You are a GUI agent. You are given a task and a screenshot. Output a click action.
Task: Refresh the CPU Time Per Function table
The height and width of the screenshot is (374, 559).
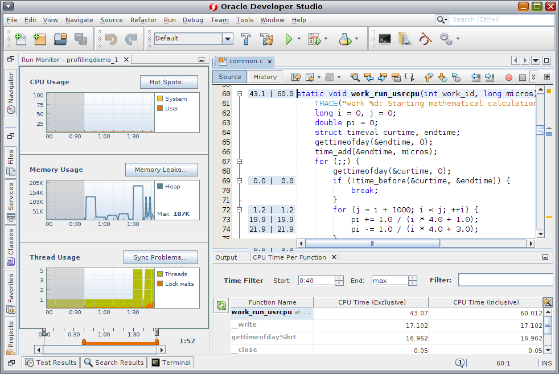(221, 306)
